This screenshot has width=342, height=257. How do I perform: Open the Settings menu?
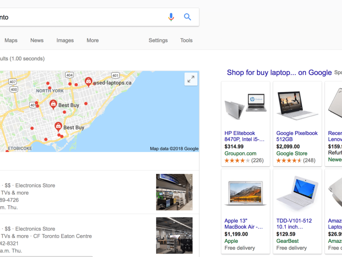pyautogui.click(x=158, y=40)
